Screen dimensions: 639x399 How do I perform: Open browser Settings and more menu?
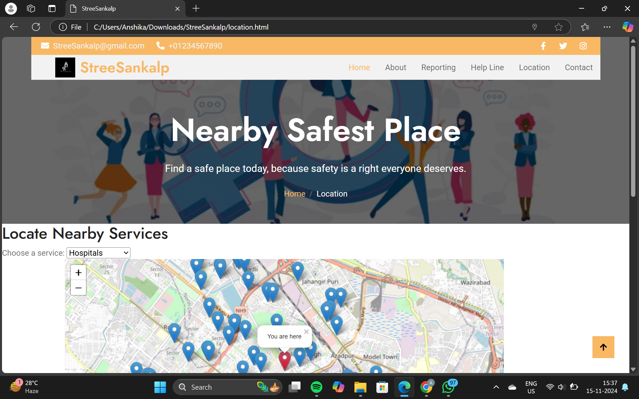607,27
